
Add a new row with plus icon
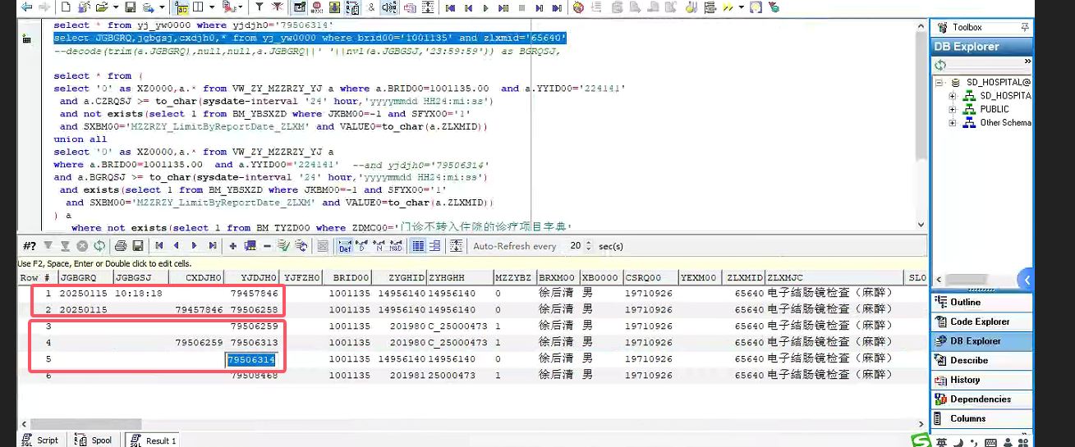[233, 245]
